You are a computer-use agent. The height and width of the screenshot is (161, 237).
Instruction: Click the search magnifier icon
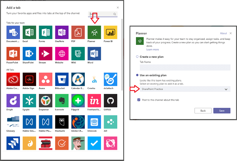[x=115, y=14]
